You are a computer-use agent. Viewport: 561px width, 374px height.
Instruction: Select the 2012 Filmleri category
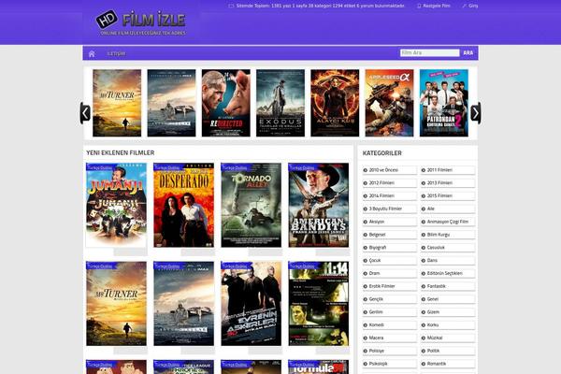pyautogui.click(x=390, y=183)
